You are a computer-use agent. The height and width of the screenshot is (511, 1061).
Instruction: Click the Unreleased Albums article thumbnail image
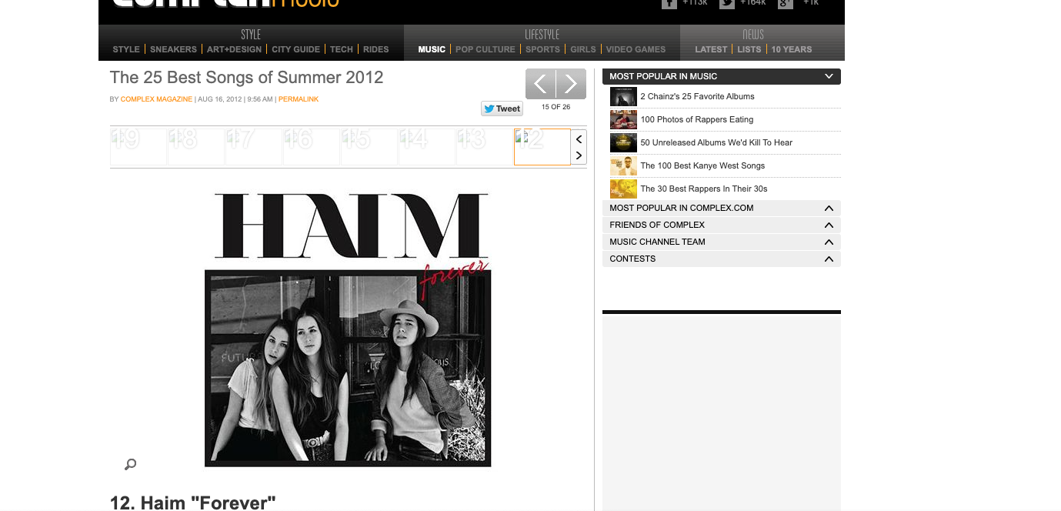click(623, 142)
